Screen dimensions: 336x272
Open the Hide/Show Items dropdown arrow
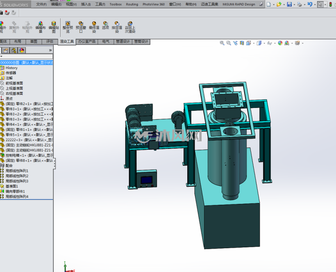(275, 43)
